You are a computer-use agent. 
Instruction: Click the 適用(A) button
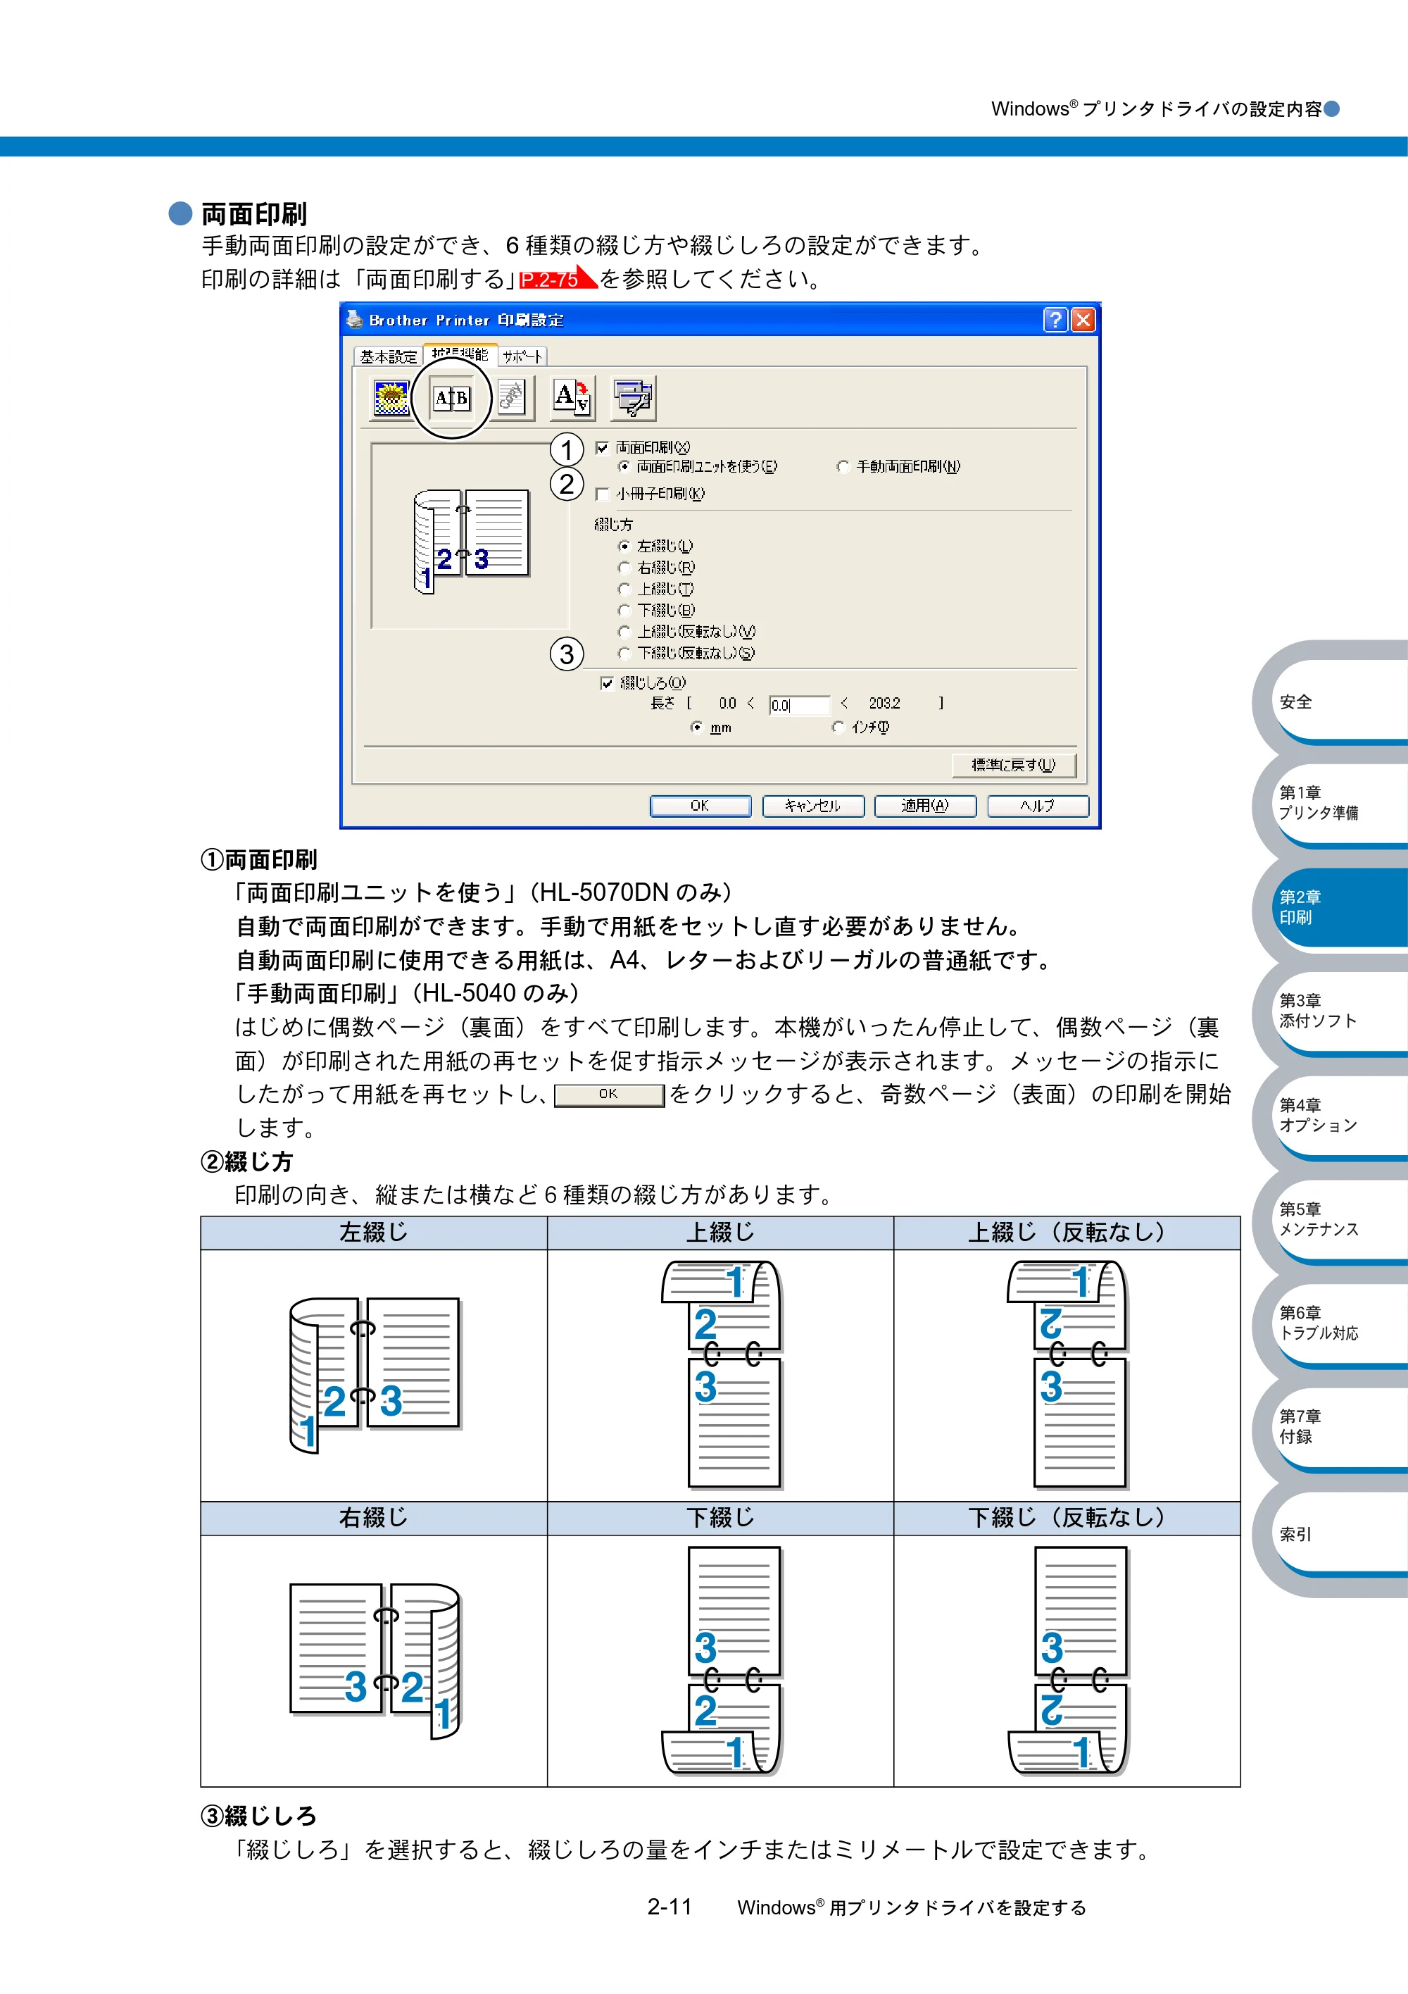pyautogui.click(x=925, y=806)
